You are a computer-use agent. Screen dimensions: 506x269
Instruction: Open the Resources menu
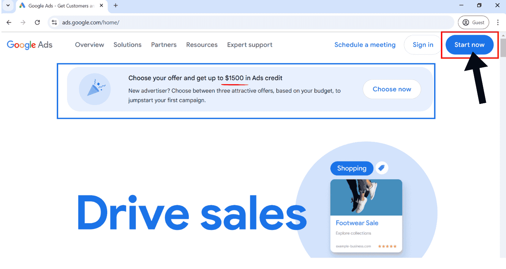pyautogui.click(x=202, y=45)
